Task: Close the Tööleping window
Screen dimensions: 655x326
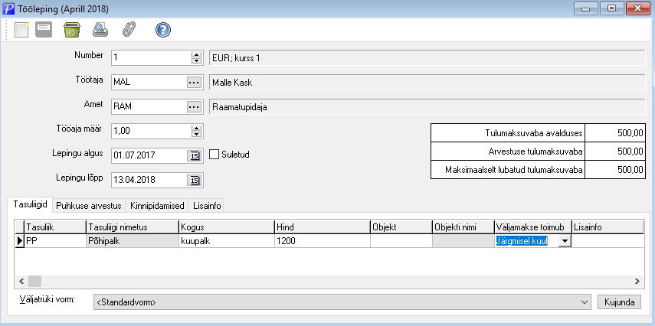Action: click(638, 8)
